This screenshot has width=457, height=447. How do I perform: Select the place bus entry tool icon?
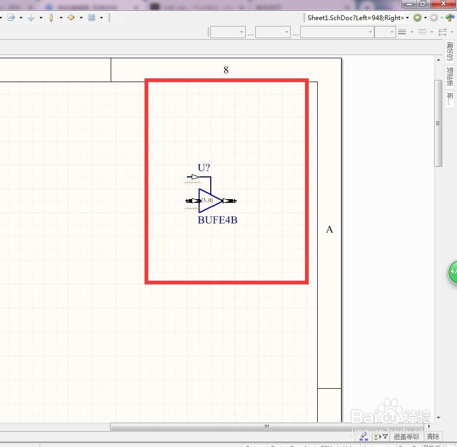11,18
